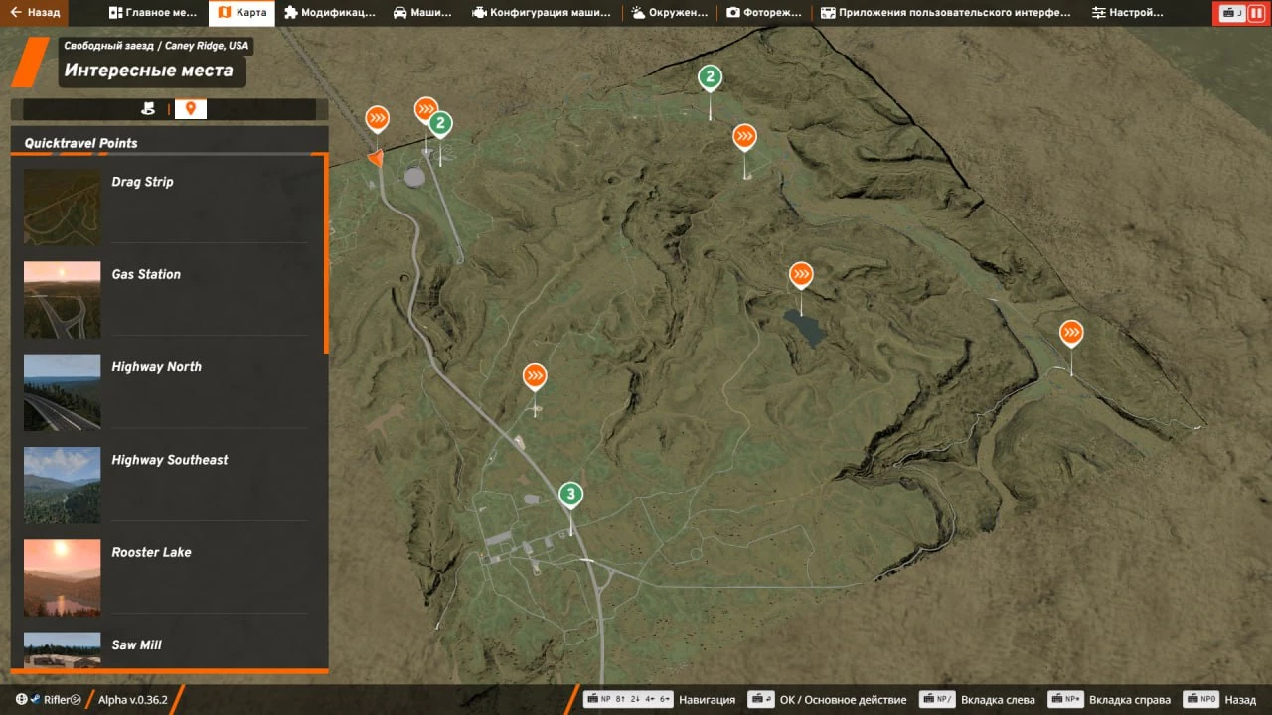Open the Фоторежим photo mode tab
The width and height of the screenshot is (1272, 715).
pyautogui.click(x=764, y=13)
